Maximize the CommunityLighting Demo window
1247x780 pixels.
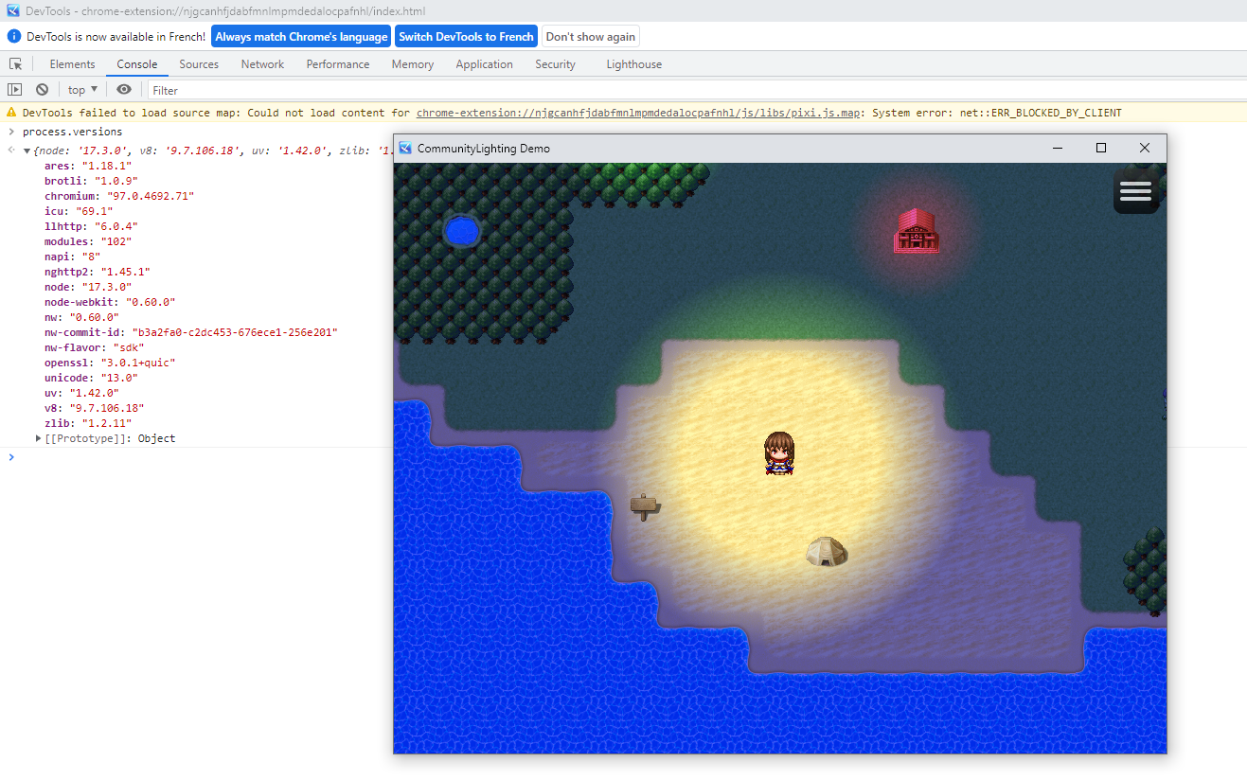tap(1101, 148)
